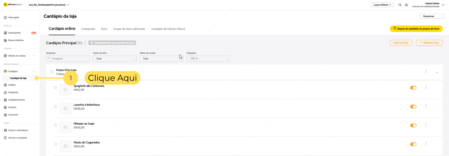Screen dimensions: 449x156
Task: Click the notification bell icon
Action: pos(406,5)
